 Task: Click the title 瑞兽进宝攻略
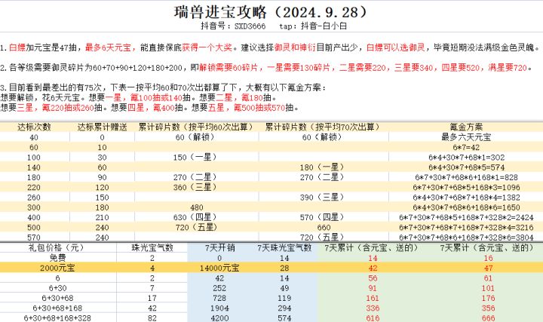[220, 12]
